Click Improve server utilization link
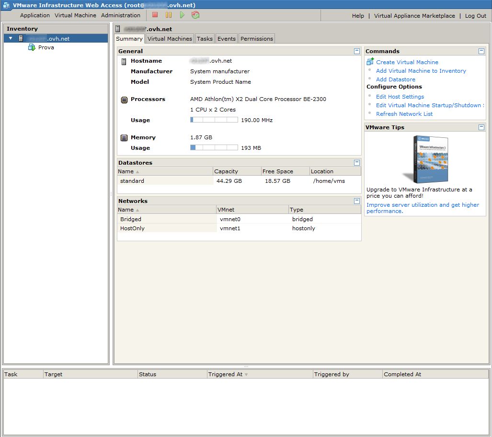 coord(423,208)
